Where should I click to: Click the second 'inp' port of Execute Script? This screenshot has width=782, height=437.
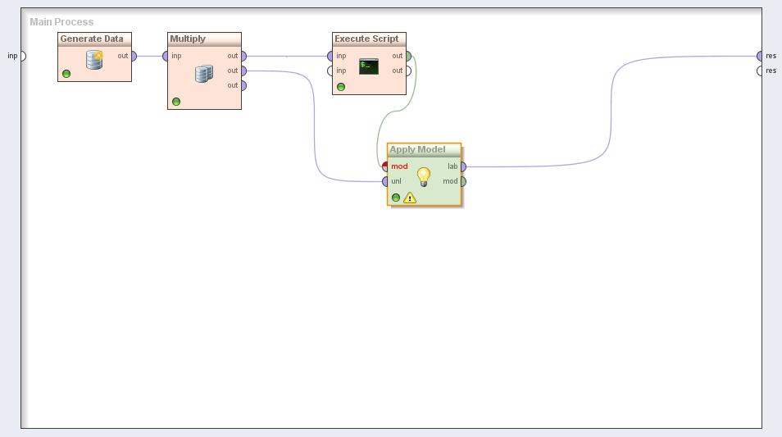330,71
